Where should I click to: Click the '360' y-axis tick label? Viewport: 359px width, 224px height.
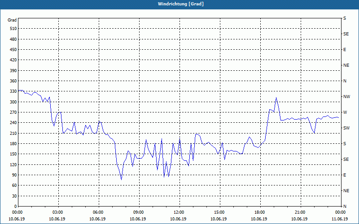tap(13, 81)
